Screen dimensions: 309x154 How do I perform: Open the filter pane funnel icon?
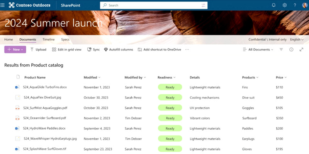281,50
